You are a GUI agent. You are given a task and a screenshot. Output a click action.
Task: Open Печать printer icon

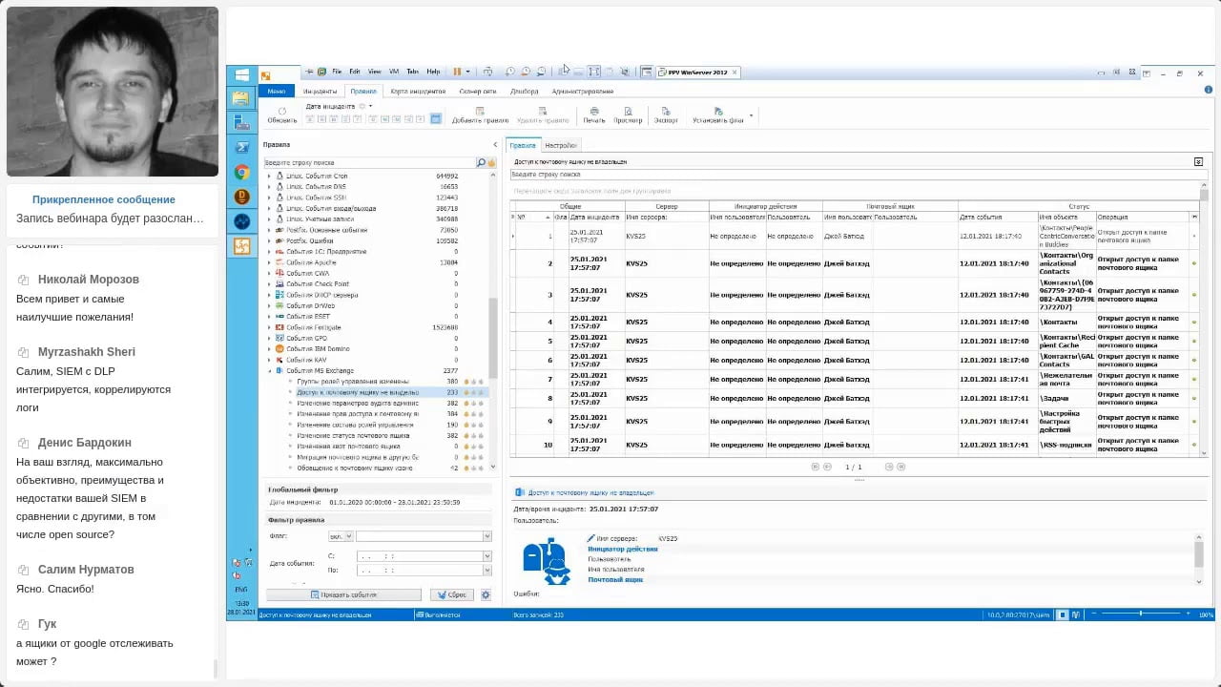594,112
